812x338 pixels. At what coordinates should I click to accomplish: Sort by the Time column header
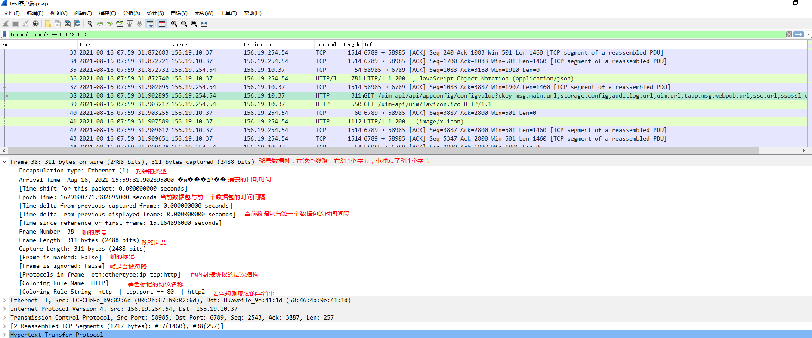coord(124,44)
